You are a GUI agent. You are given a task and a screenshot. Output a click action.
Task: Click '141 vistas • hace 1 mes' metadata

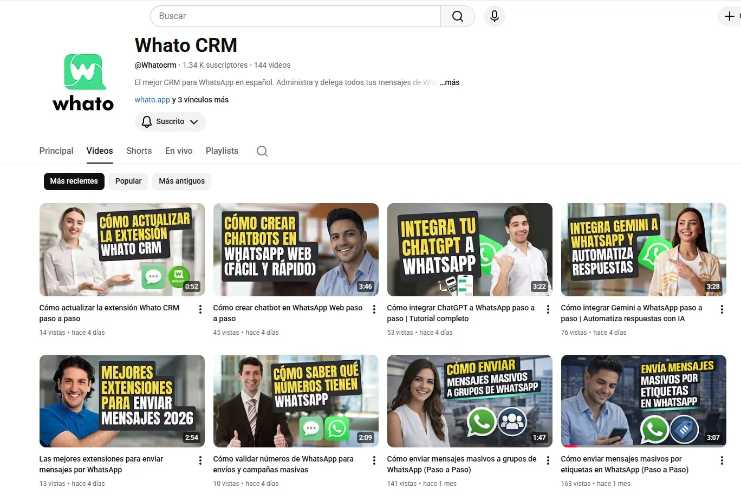pyautogui.click(x=422, y=484)
